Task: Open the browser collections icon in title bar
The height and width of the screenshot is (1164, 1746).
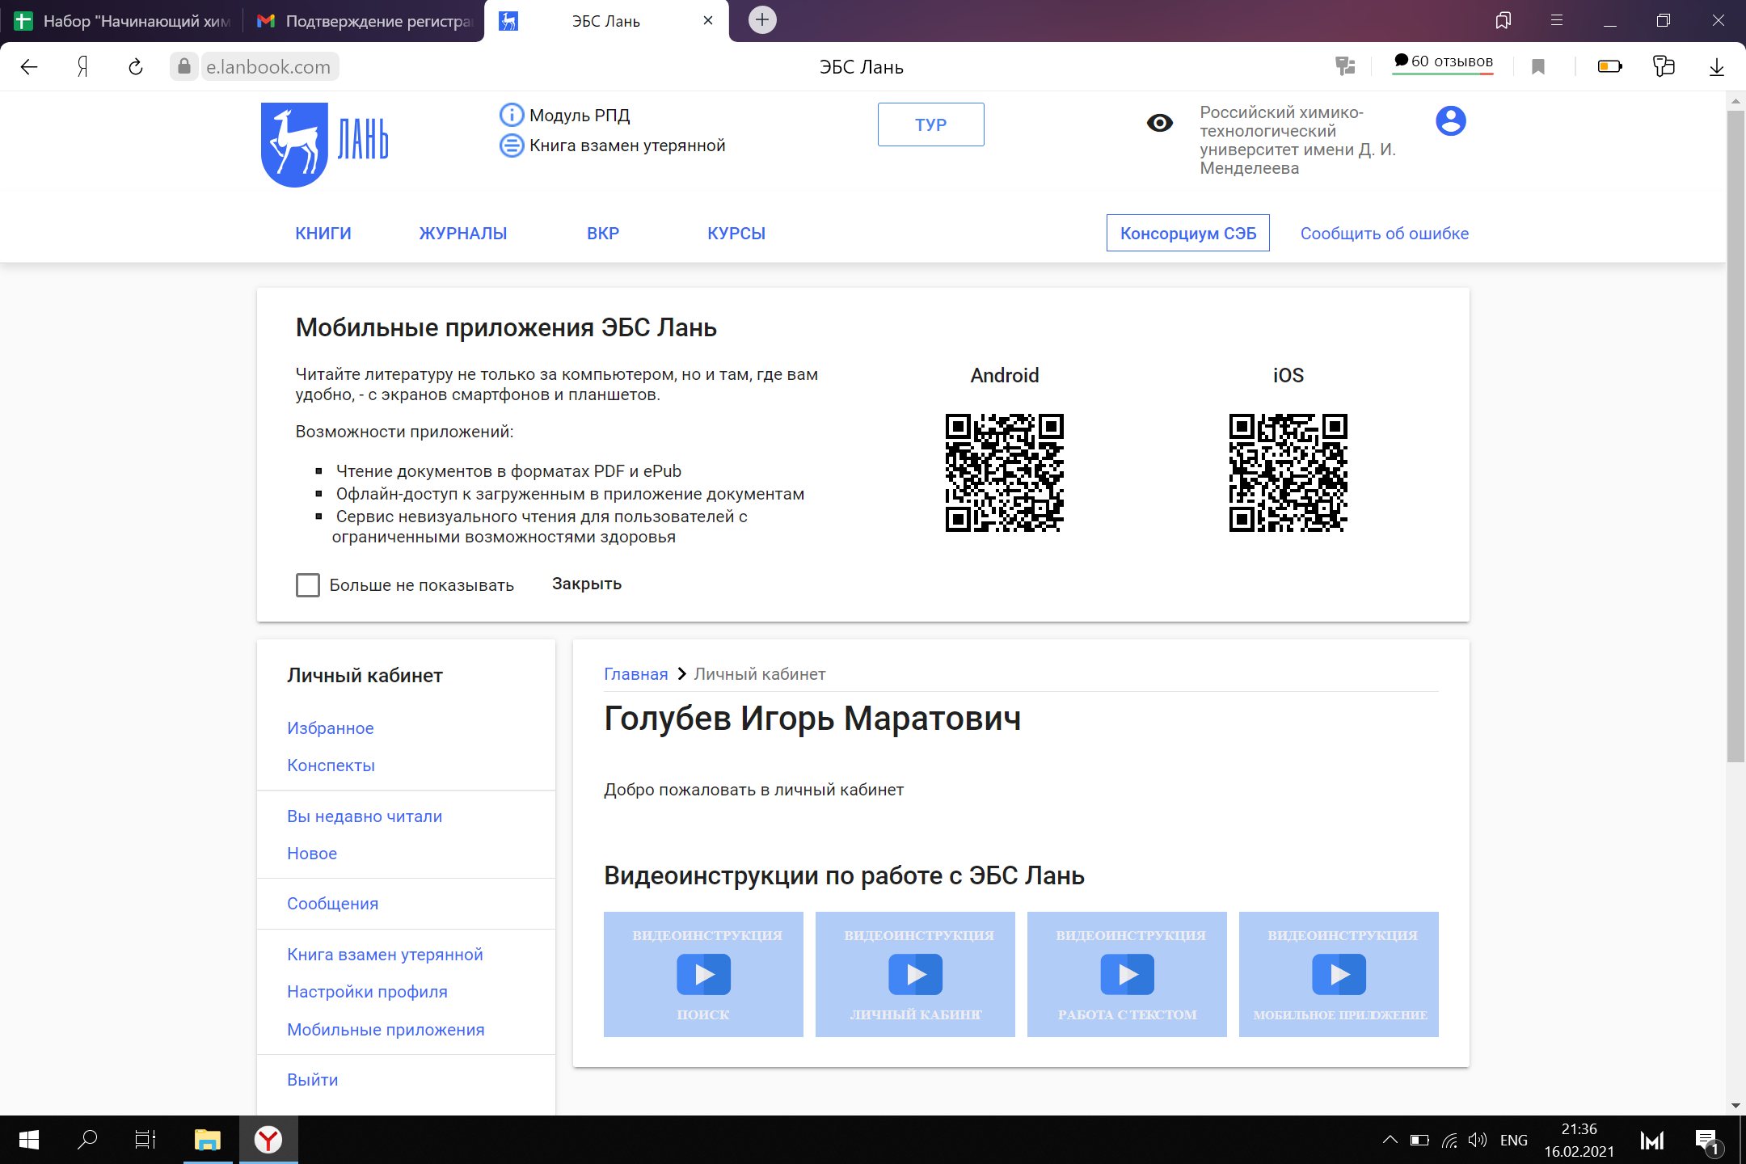Action: (1503, 20)
